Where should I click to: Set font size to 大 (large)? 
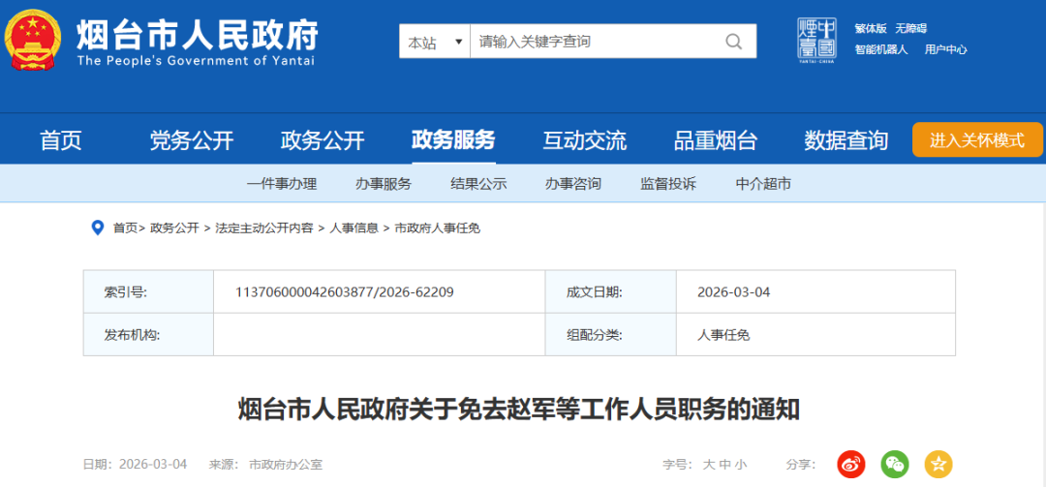point(709,465)
